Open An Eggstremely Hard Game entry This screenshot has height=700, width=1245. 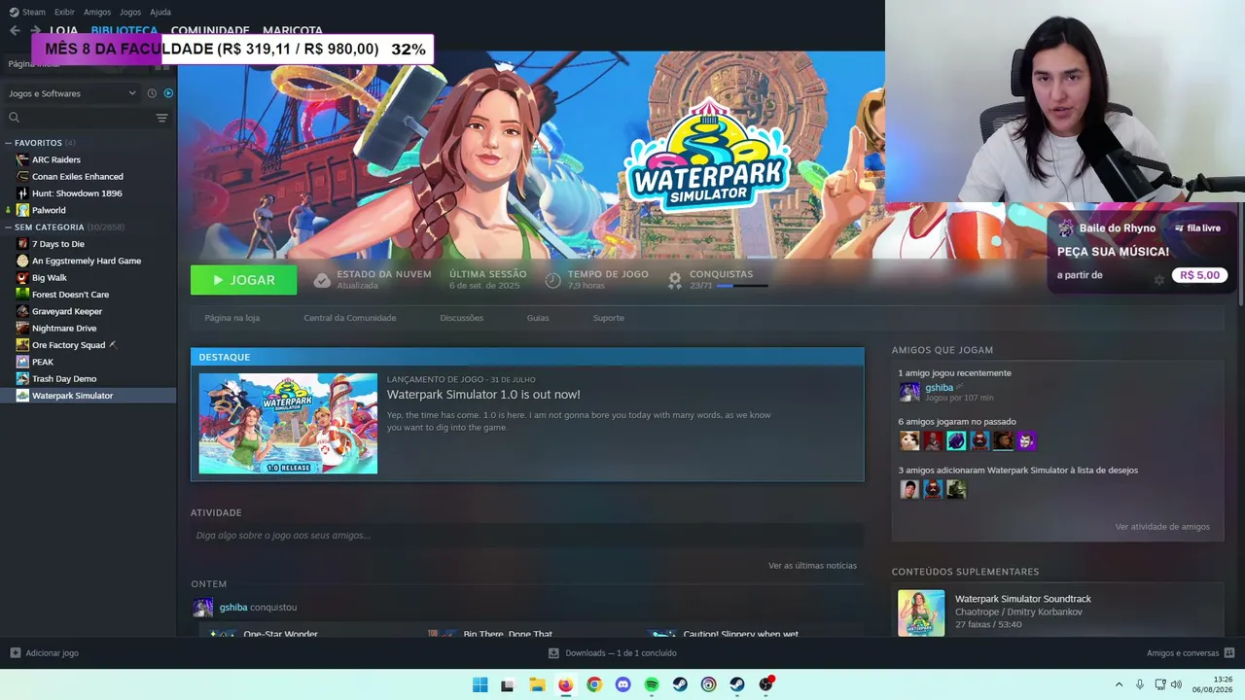coord(88,261)
